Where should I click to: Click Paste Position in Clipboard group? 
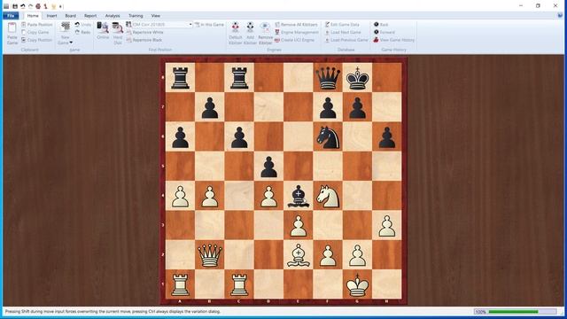click(36, 25)
